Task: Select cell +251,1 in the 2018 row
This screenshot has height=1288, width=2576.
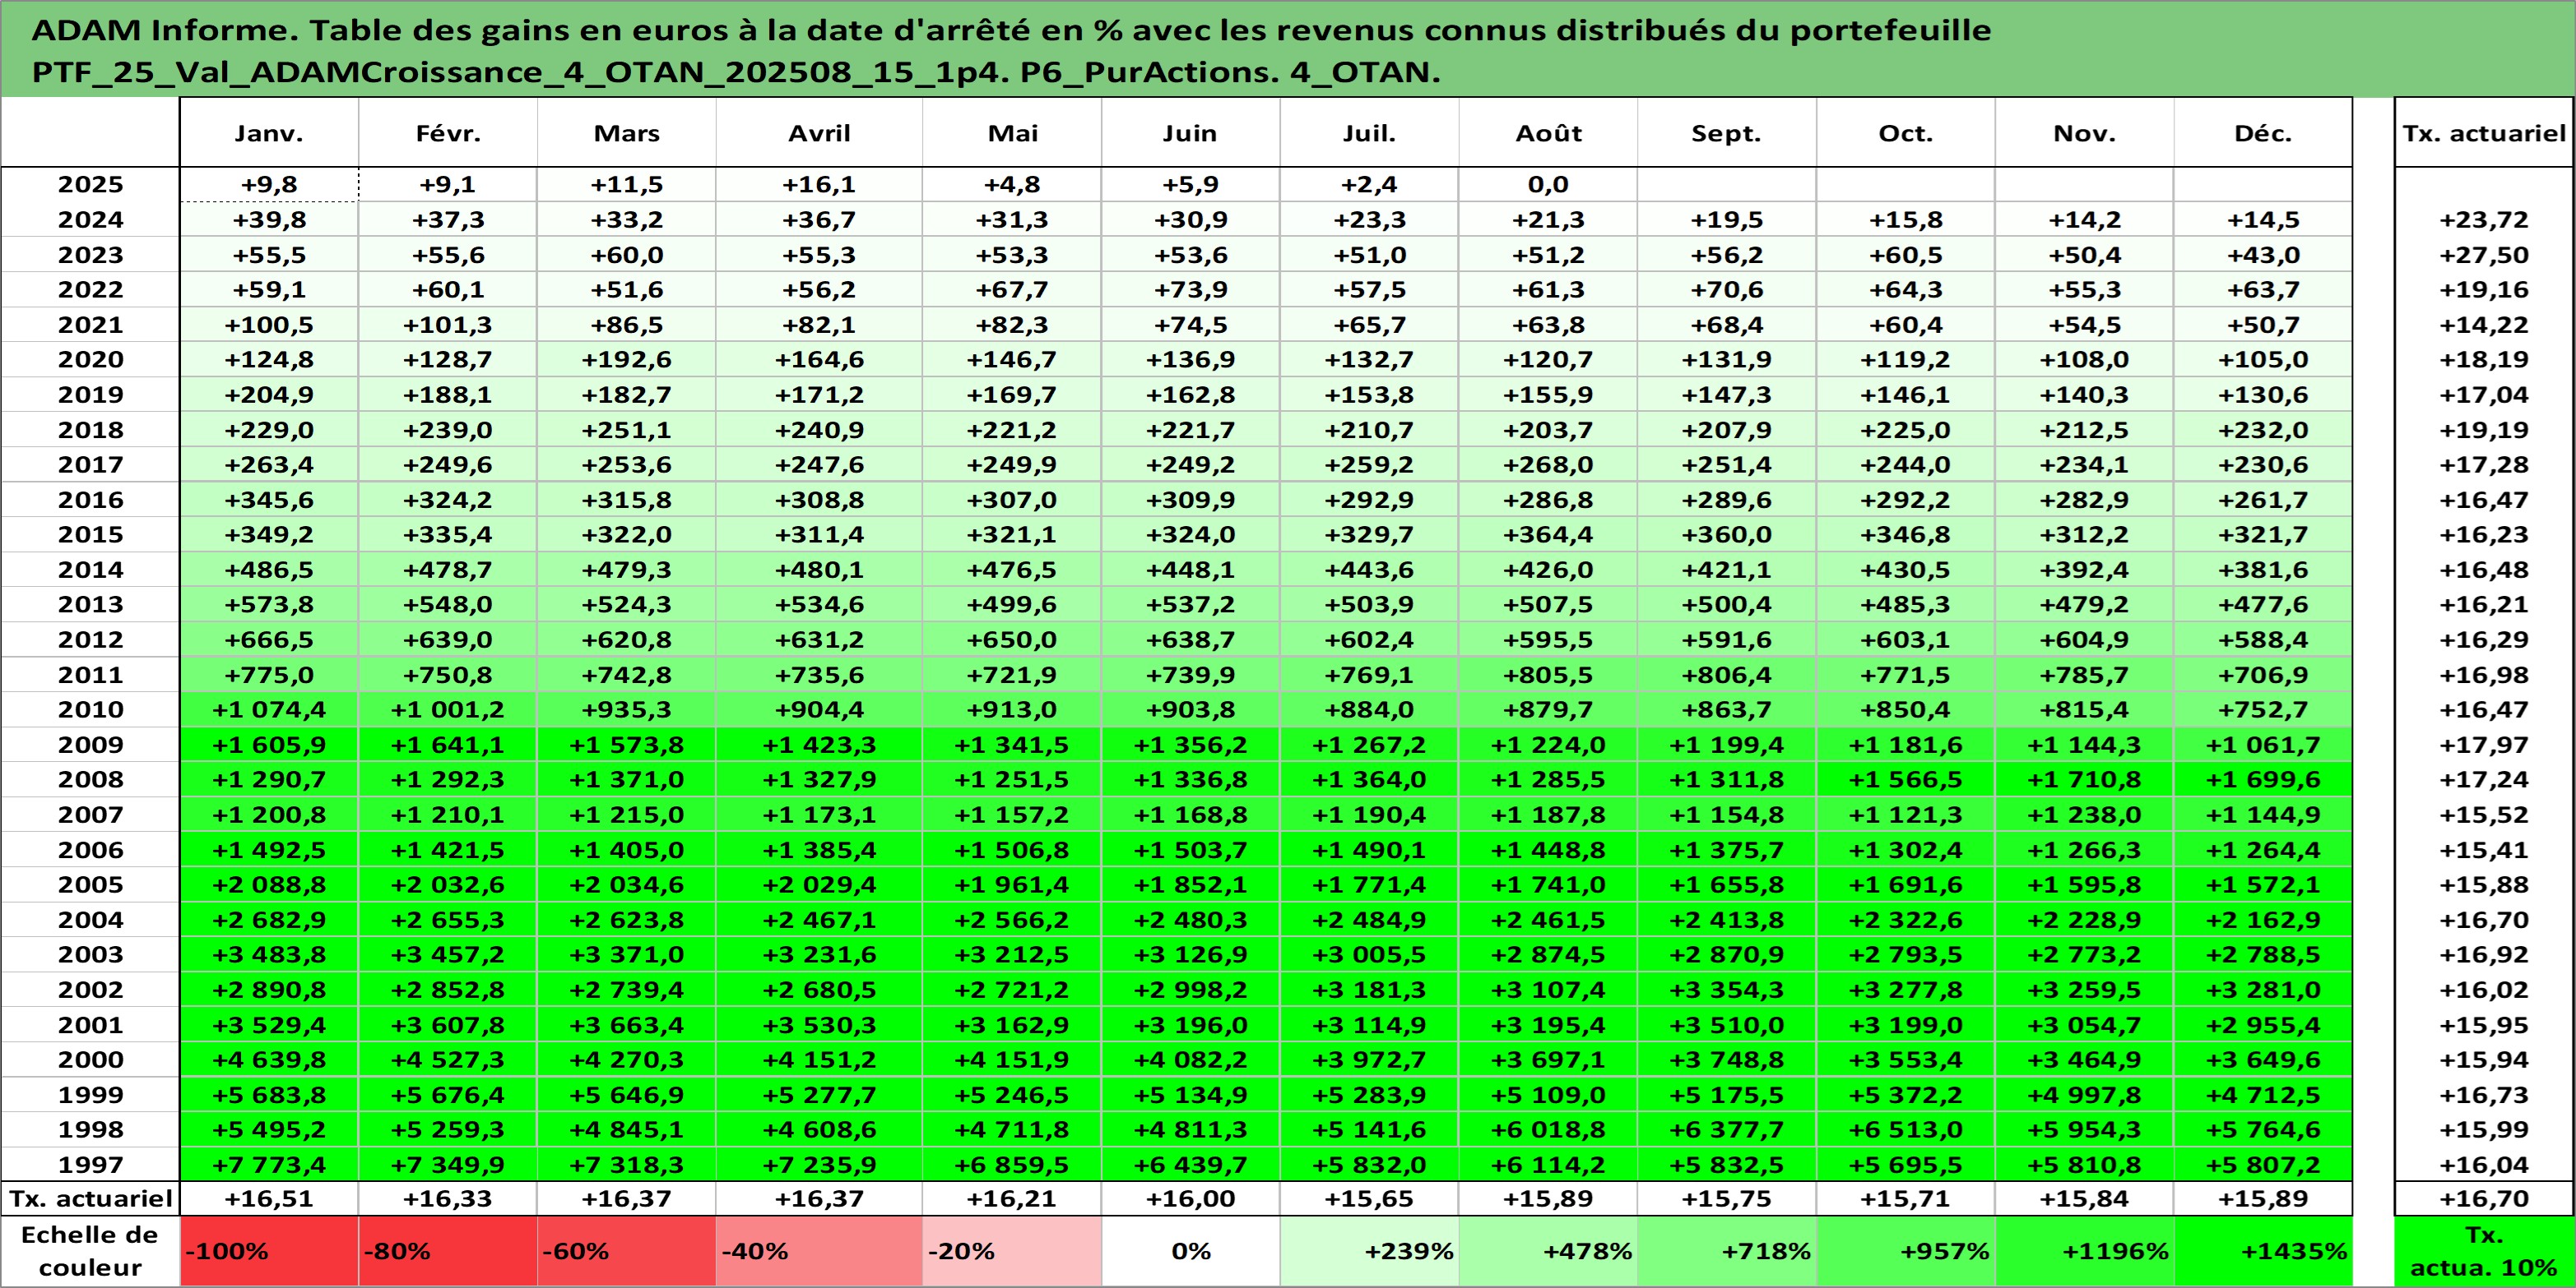Action: (x=627, y=430)
